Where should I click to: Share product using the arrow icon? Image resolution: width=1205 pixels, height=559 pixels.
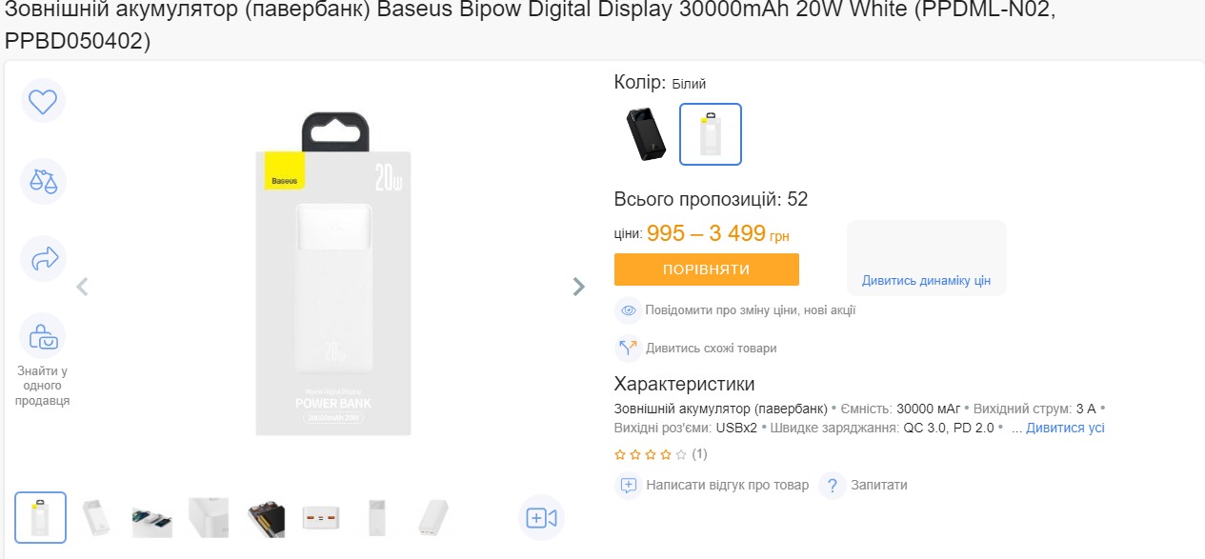[43, 258]
